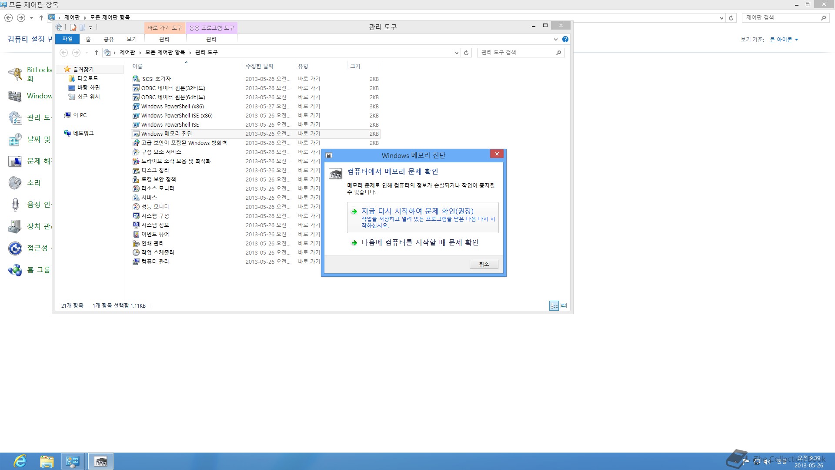Select the 구성 요소 서비스 icon
835x470 pixels.
point(136,152)
